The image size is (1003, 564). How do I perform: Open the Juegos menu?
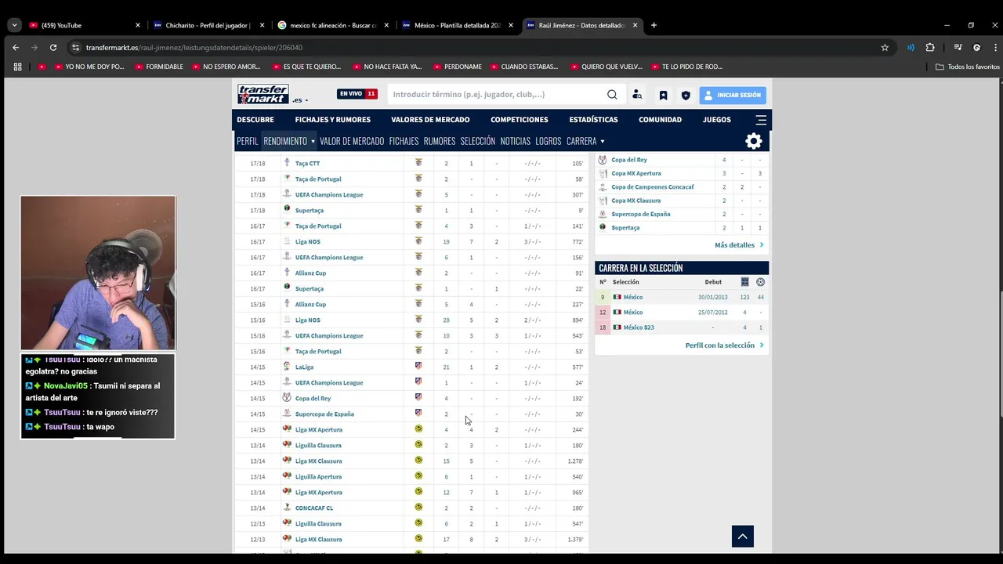click(x=717, y=120)
